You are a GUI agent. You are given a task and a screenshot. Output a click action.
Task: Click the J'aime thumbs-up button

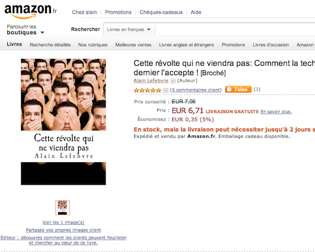point(238,89)
